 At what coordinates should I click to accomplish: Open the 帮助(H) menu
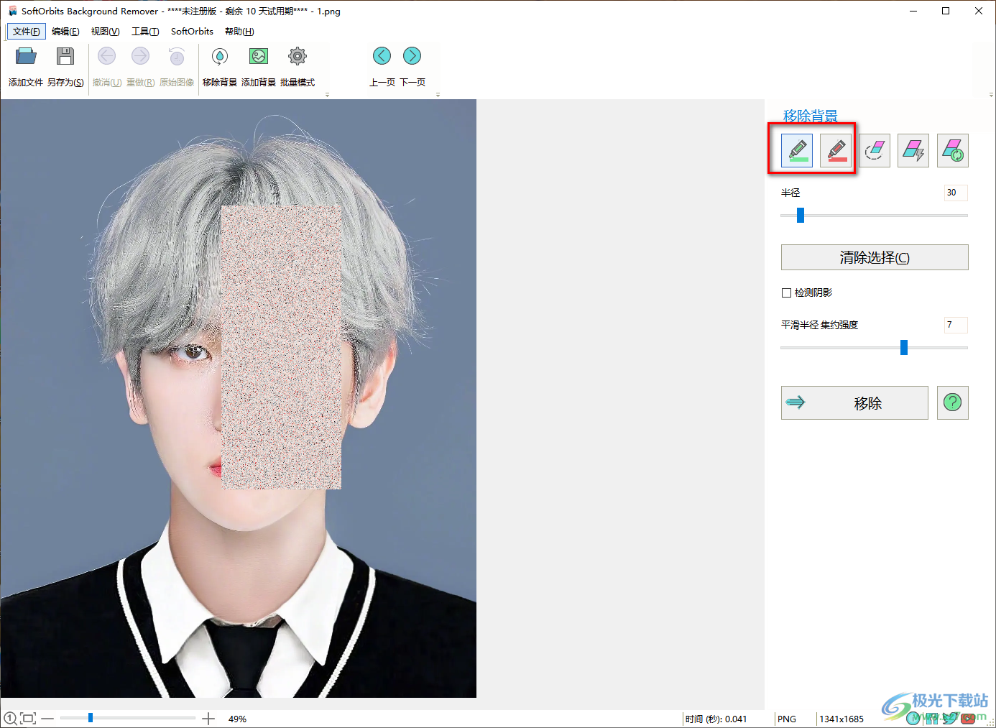coord(239,32)
